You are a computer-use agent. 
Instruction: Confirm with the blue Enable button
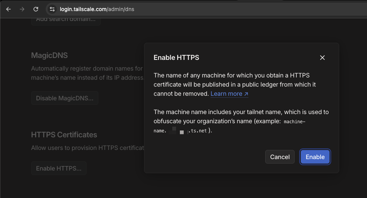coord(315,157)
